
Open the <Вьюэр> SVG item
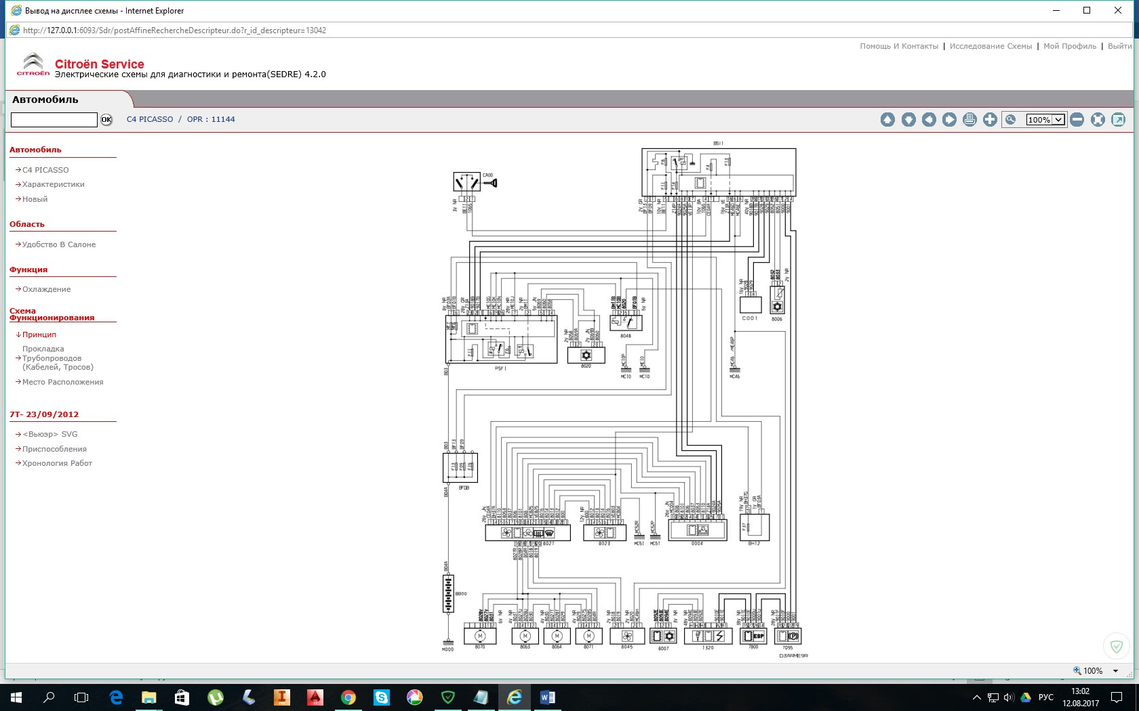coord(50,434)
